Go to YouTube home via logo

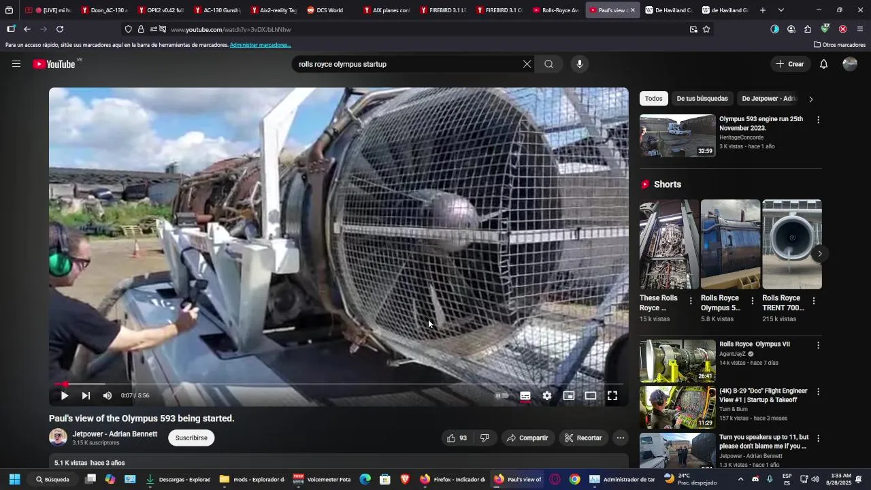(54, 64)
